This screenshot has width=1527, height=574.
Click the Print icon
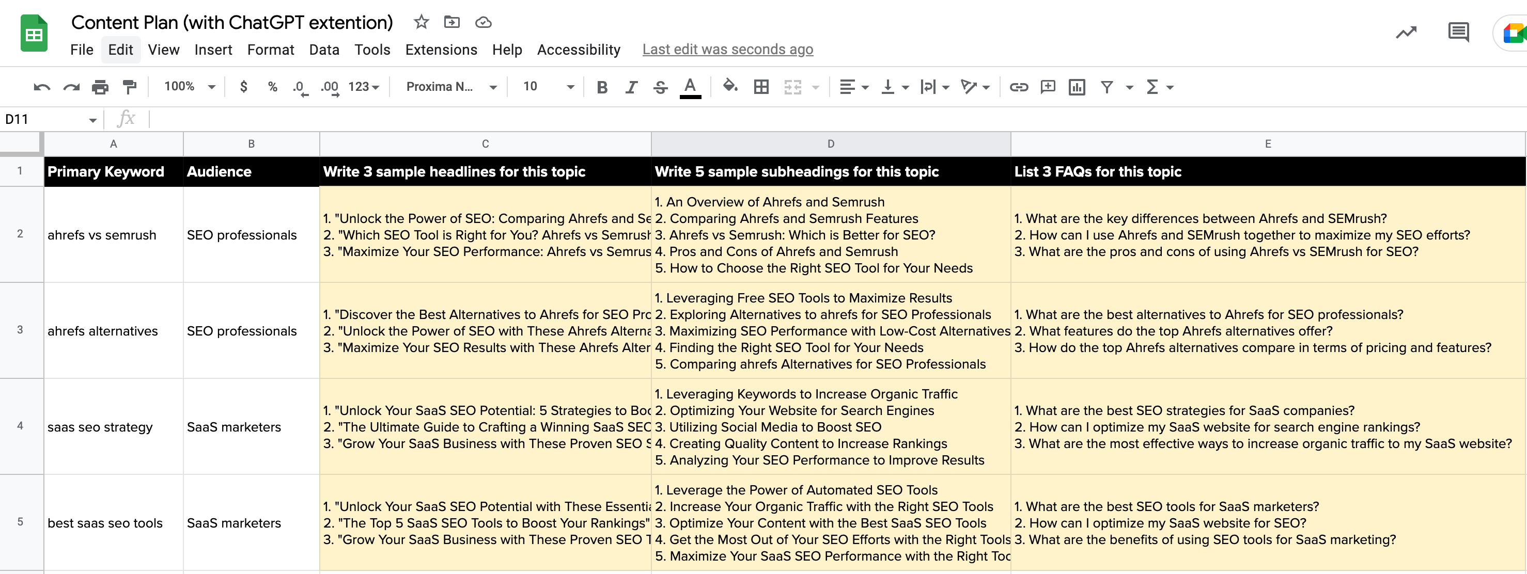pos(100,87)
